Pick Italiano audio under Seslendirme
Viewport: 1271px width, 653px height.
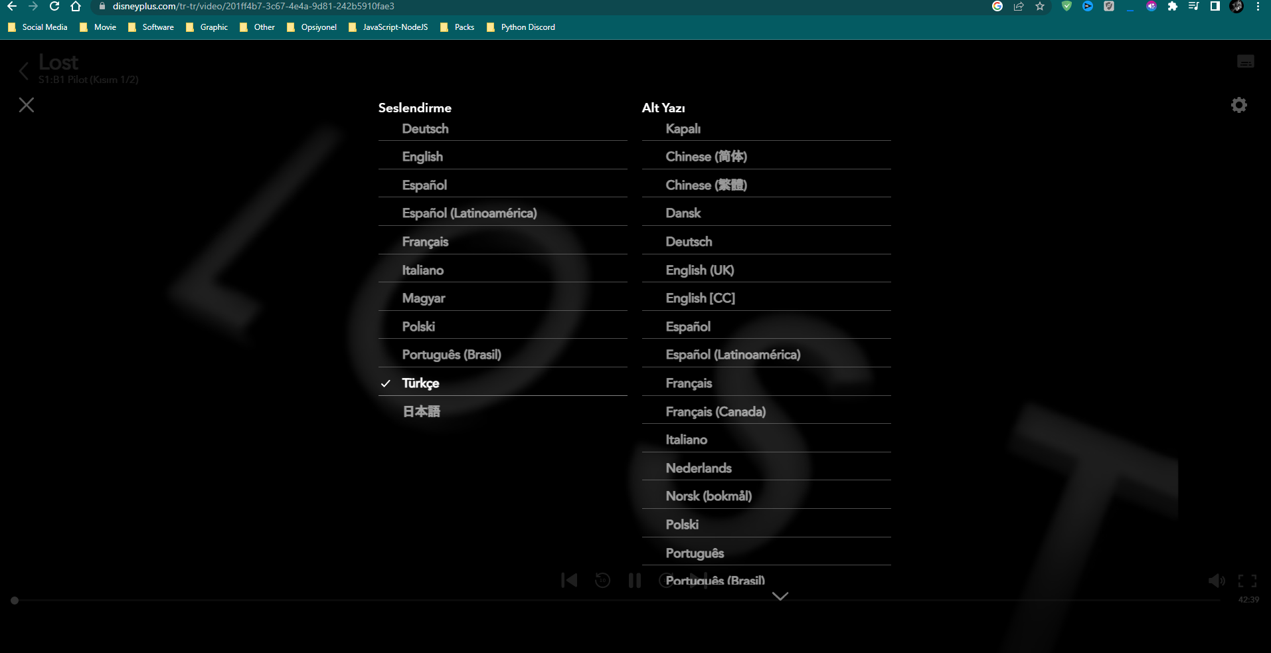(x=503, y=270)
